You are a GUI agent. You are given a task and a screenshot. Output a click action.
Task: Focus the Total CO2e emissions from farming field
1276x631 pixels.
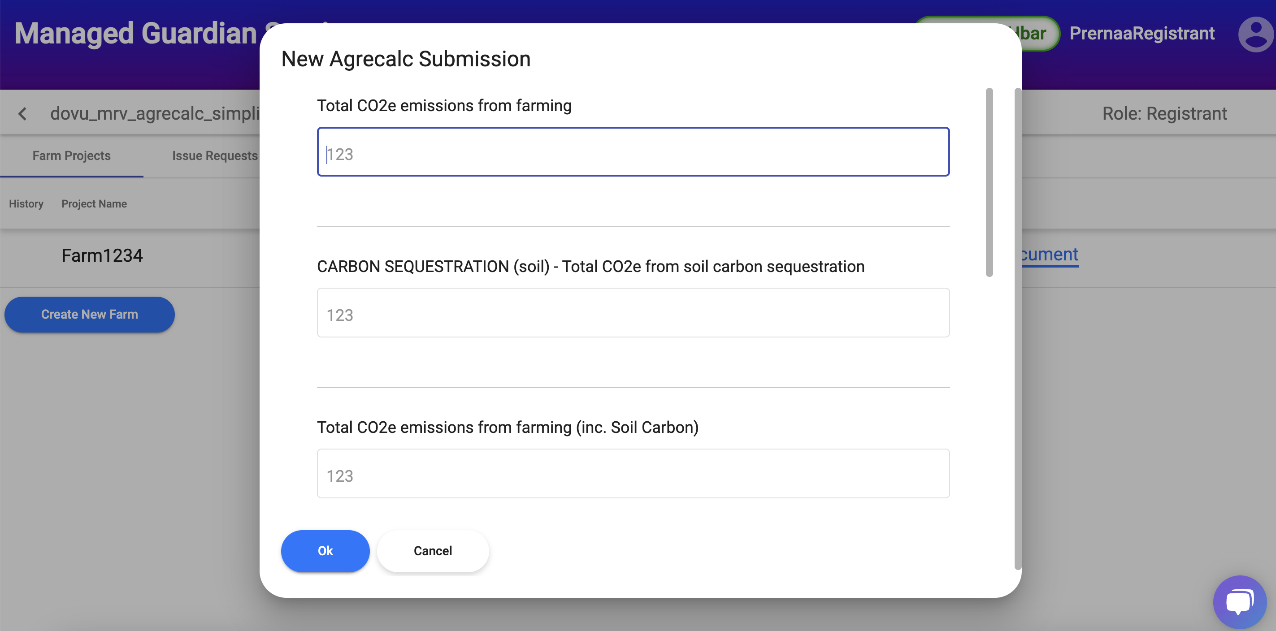tap(633, 152)
